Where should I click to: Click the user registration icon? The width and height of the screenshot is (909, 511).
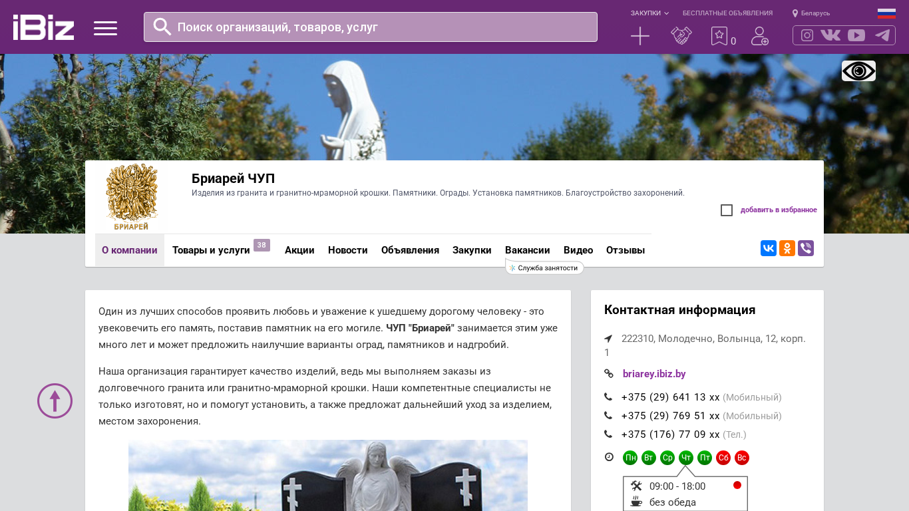760,36
